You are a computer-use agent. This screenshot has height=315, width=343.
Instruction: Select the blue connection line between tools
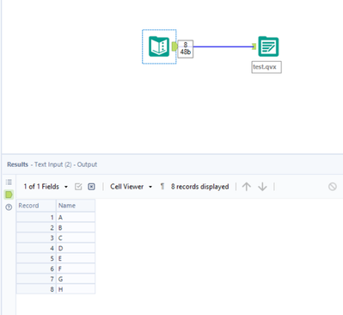point(223,46)
